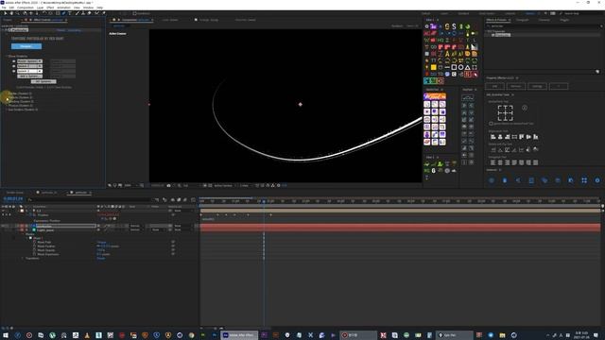605x340 pixels.
Task: Toggle eye for System 2
Action: point(14,66)
